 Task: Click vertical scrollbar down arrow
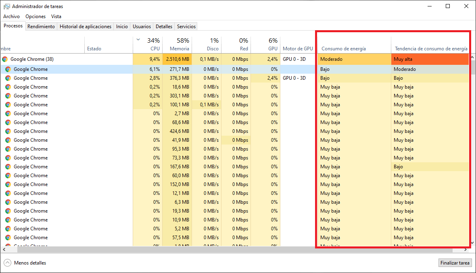click(x=472, y=243)
